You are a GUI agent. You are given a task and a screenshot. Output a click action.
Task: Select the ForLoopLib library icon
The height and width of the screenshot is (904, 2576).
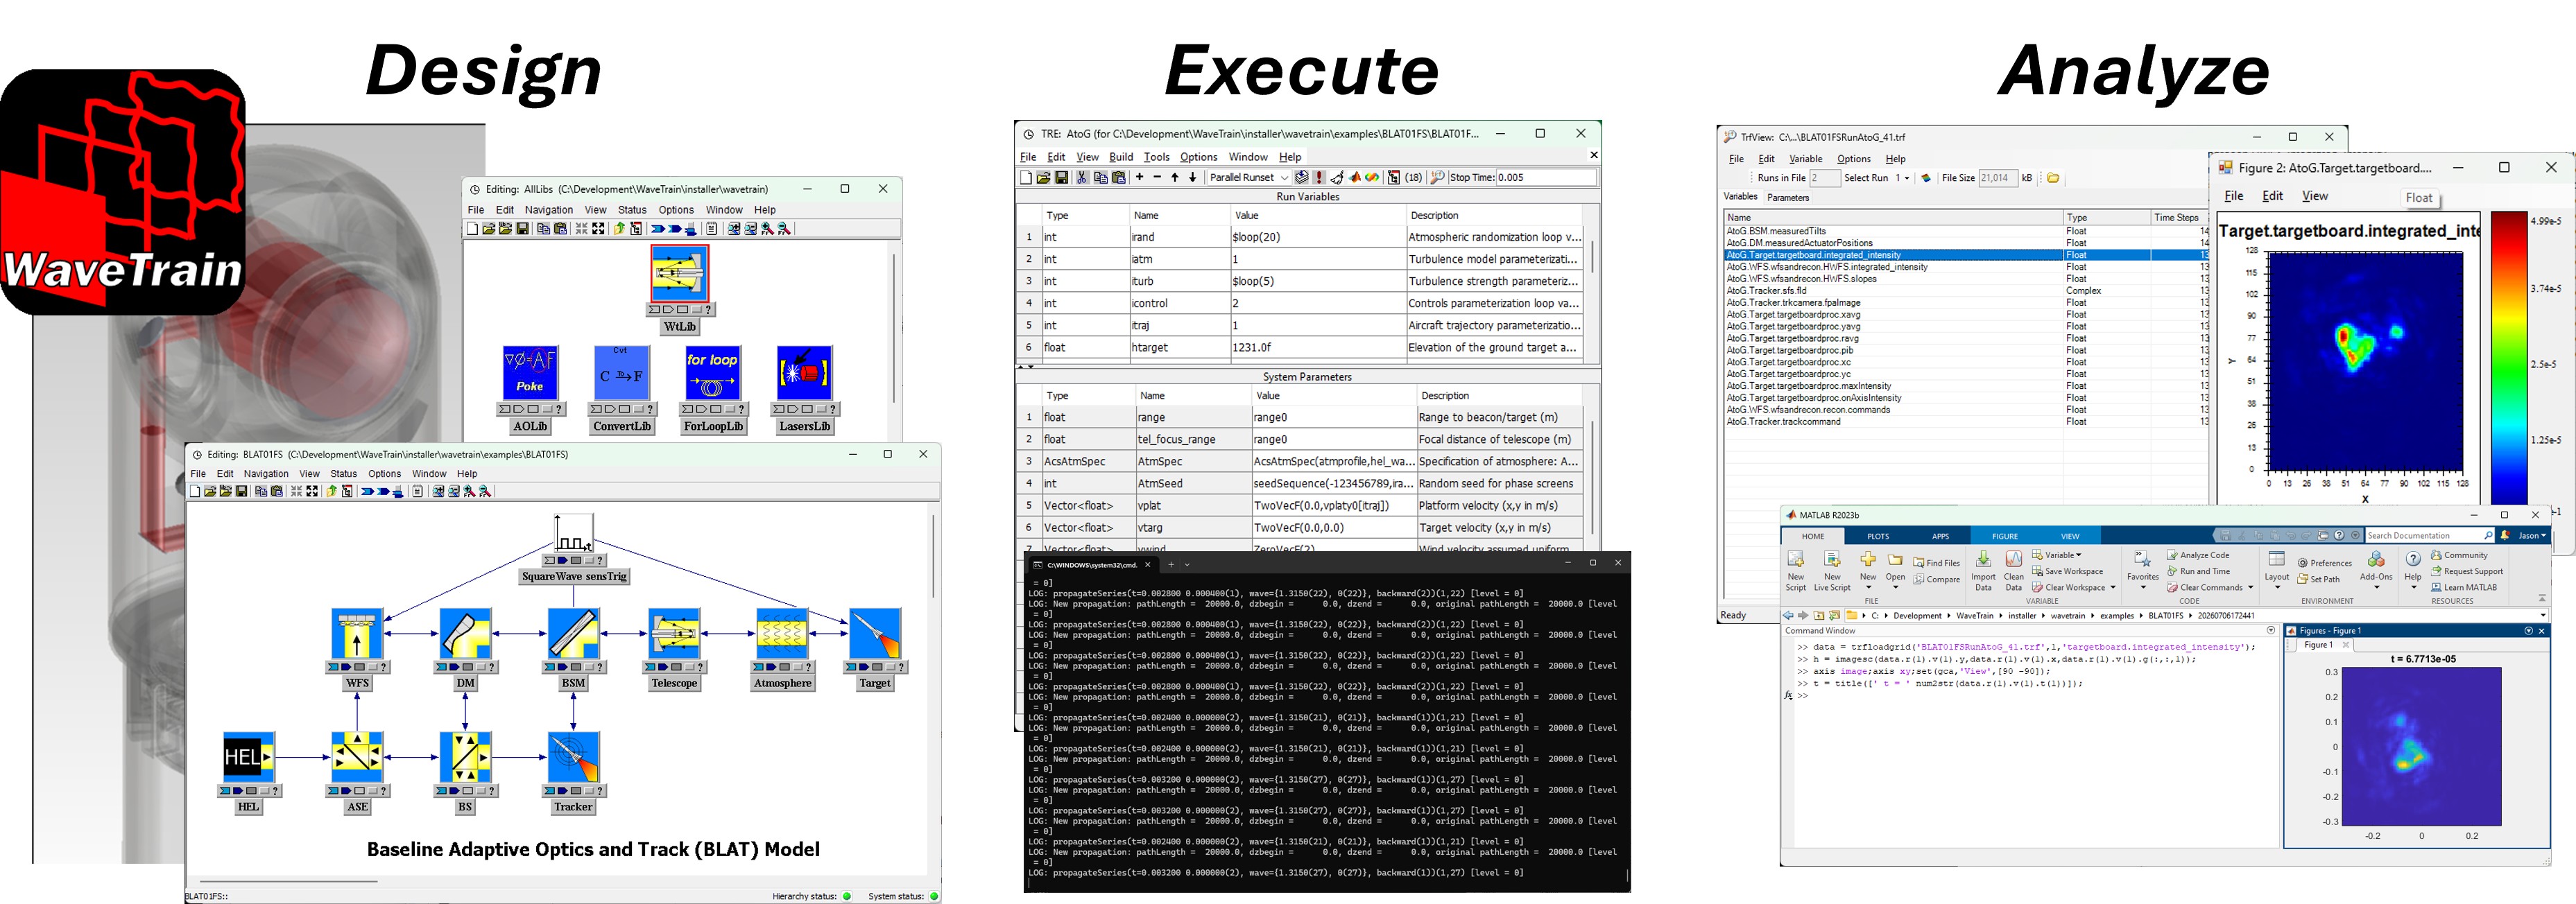712,373
